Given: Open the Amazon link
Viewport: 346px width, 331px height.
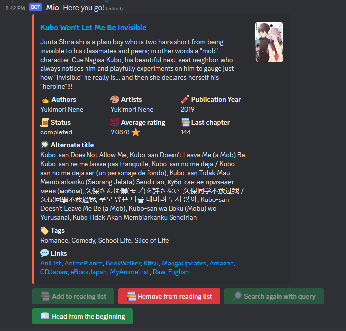Looking at the screenshot, I should tap(222, 263).
